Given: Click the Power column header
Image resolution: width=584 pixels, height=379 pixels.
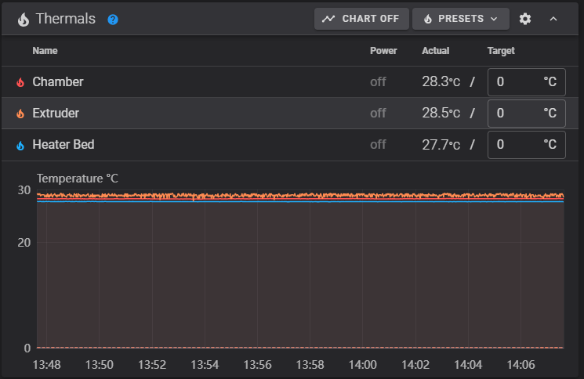Looking at the screenshot, I should tap(383, 51).
